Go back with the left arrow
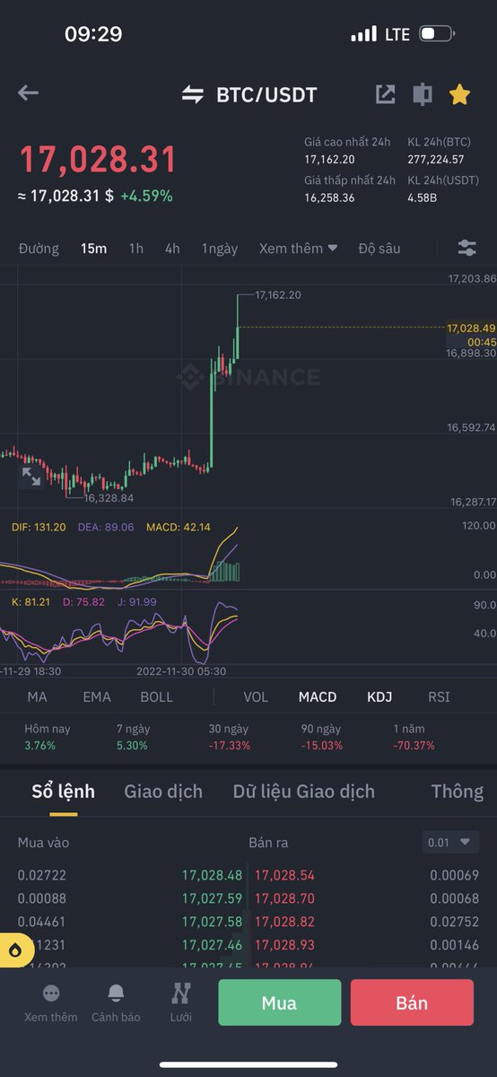Image resolution: width=497 pixels, height=1077 pixels. coord(29,92)
